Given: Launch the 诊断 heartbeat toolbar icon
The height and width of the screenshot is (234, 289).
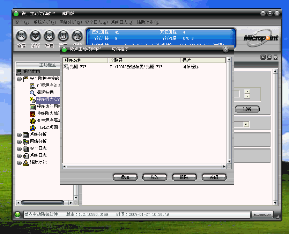Looking at the screenshot, I should coord(35,36).
